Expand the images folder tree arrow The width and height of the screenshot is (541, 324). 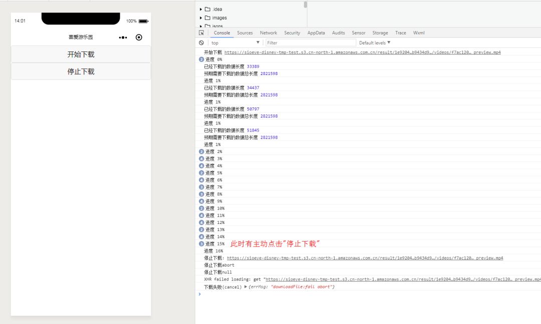pyautogui.click(x=201, y=18)
